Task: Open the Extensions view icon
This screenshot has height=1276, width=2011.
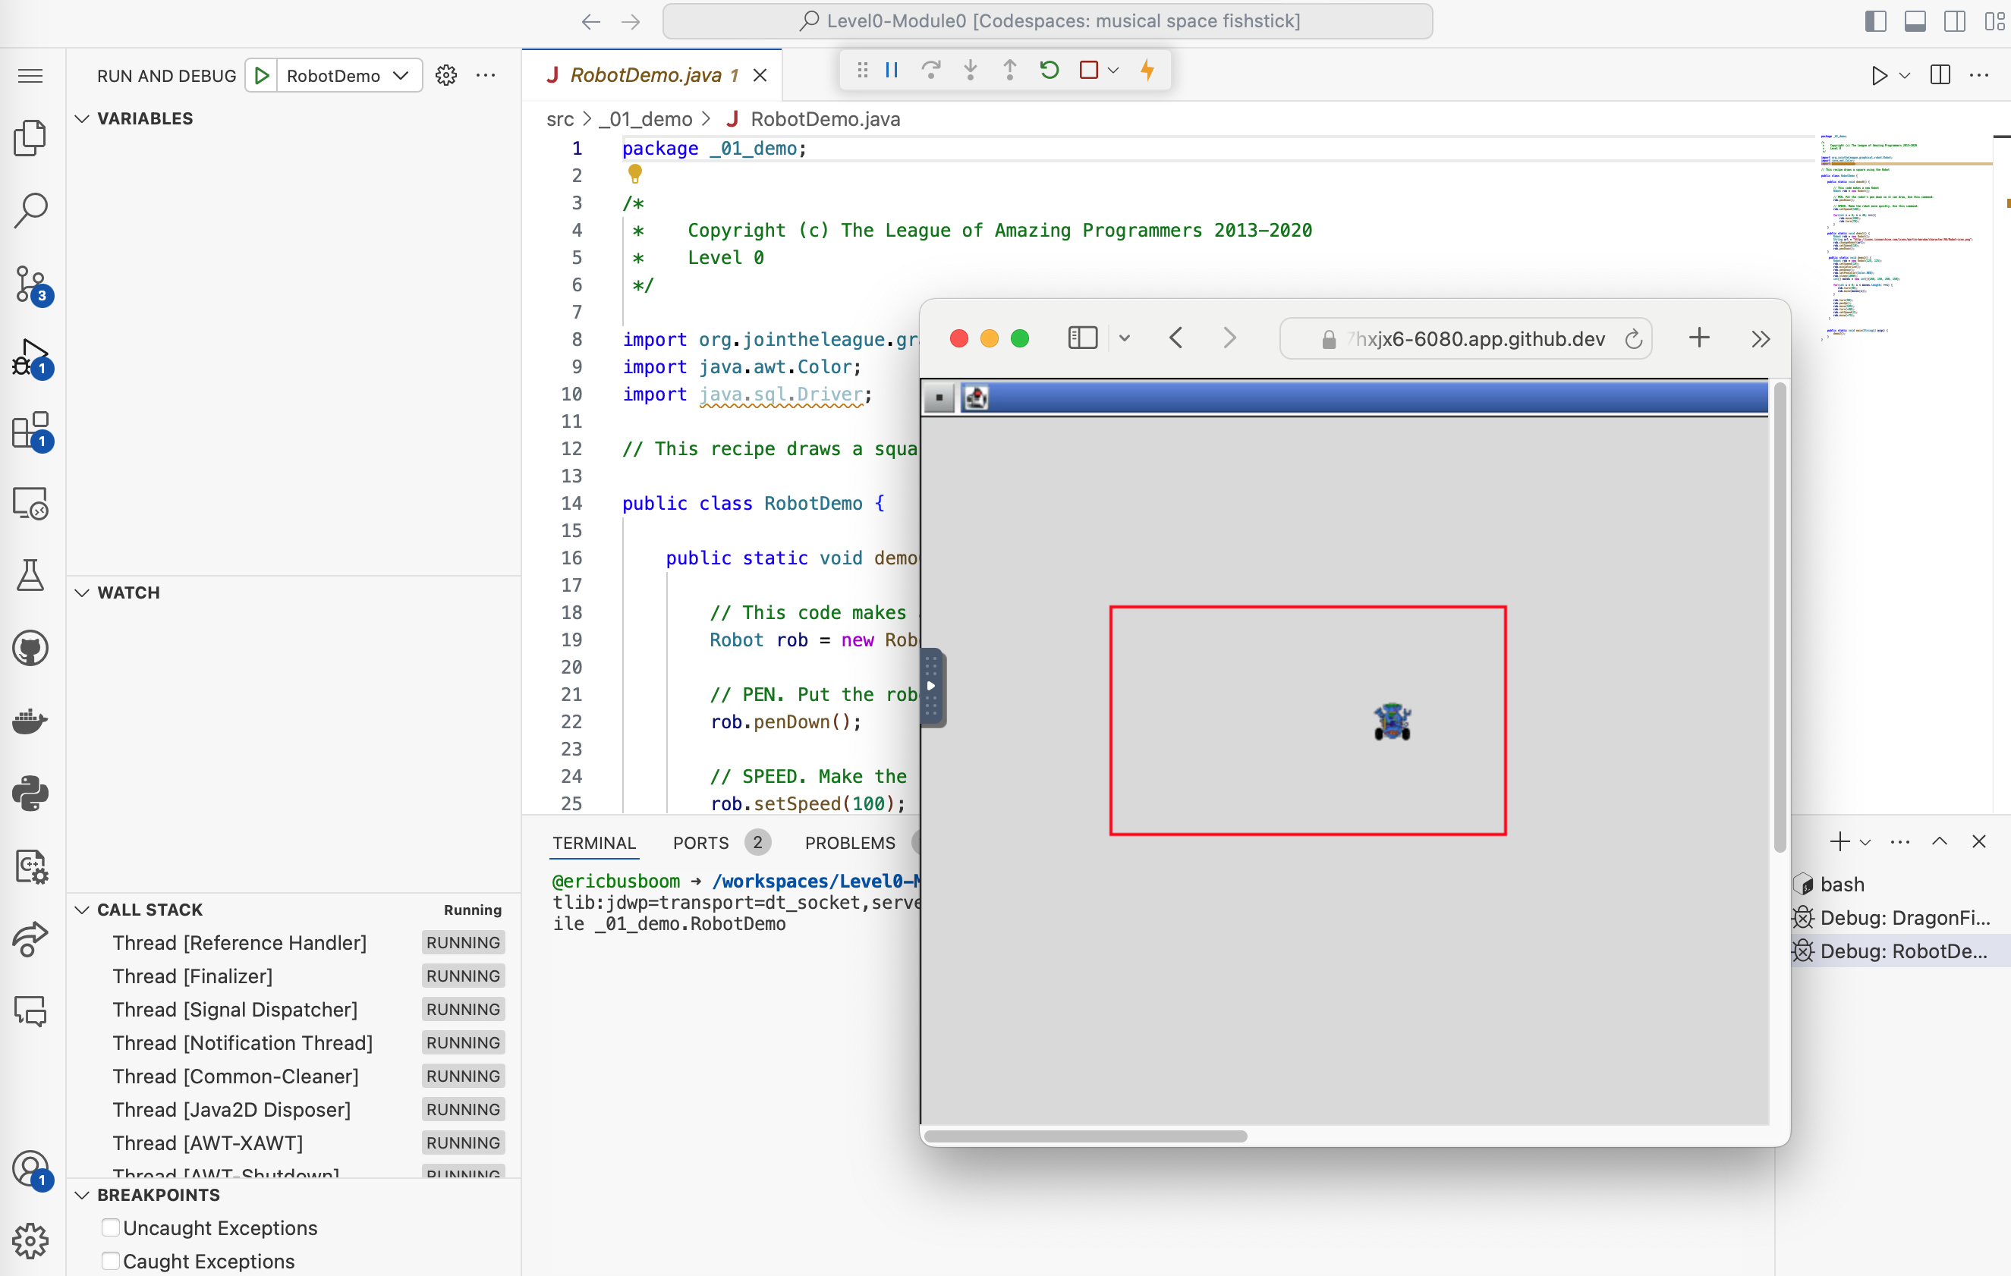Action: (x=31, y=431)
